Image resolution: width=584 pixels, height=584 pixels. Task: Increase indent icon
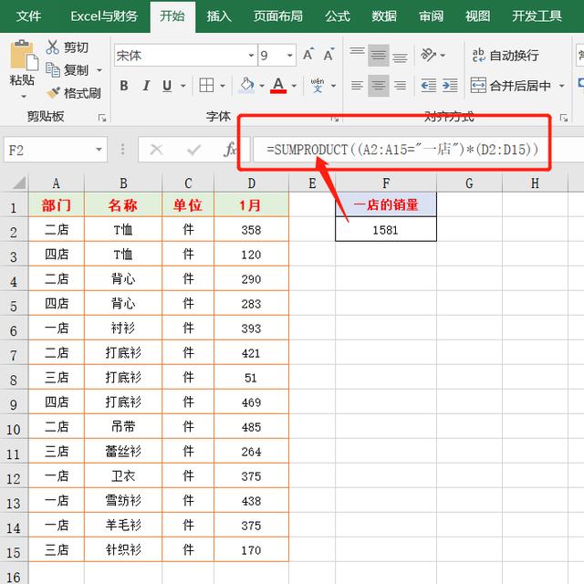pos(450,85)
